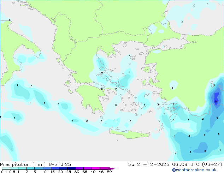Click the dark blue heavy precipitation core
224x173 pixels.
click(217, 97)
